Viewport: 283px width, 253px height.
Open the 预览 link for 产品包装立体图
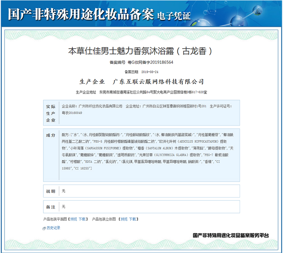(x=124, y=219)
